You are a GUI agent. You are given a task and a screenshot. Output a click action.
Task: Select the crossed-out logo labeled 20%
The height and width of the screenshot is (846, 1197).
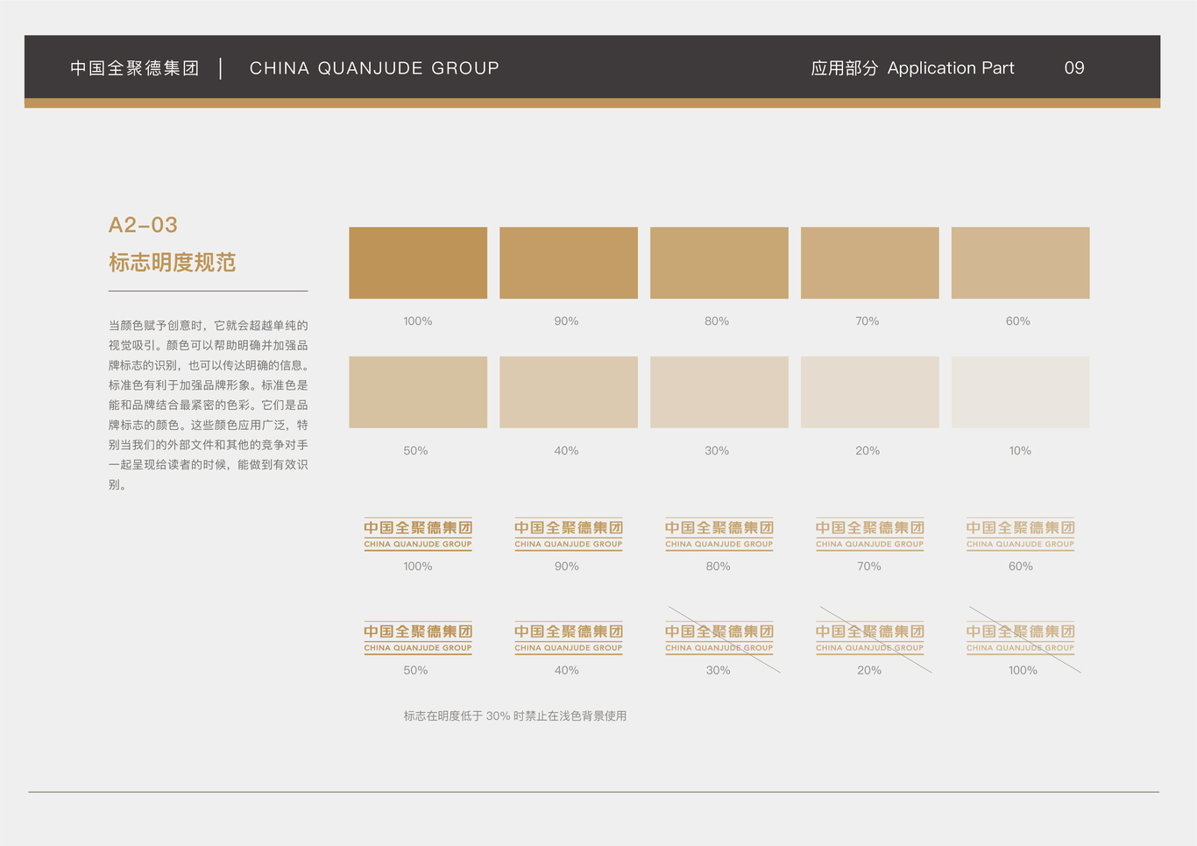(x=870, y=638)
